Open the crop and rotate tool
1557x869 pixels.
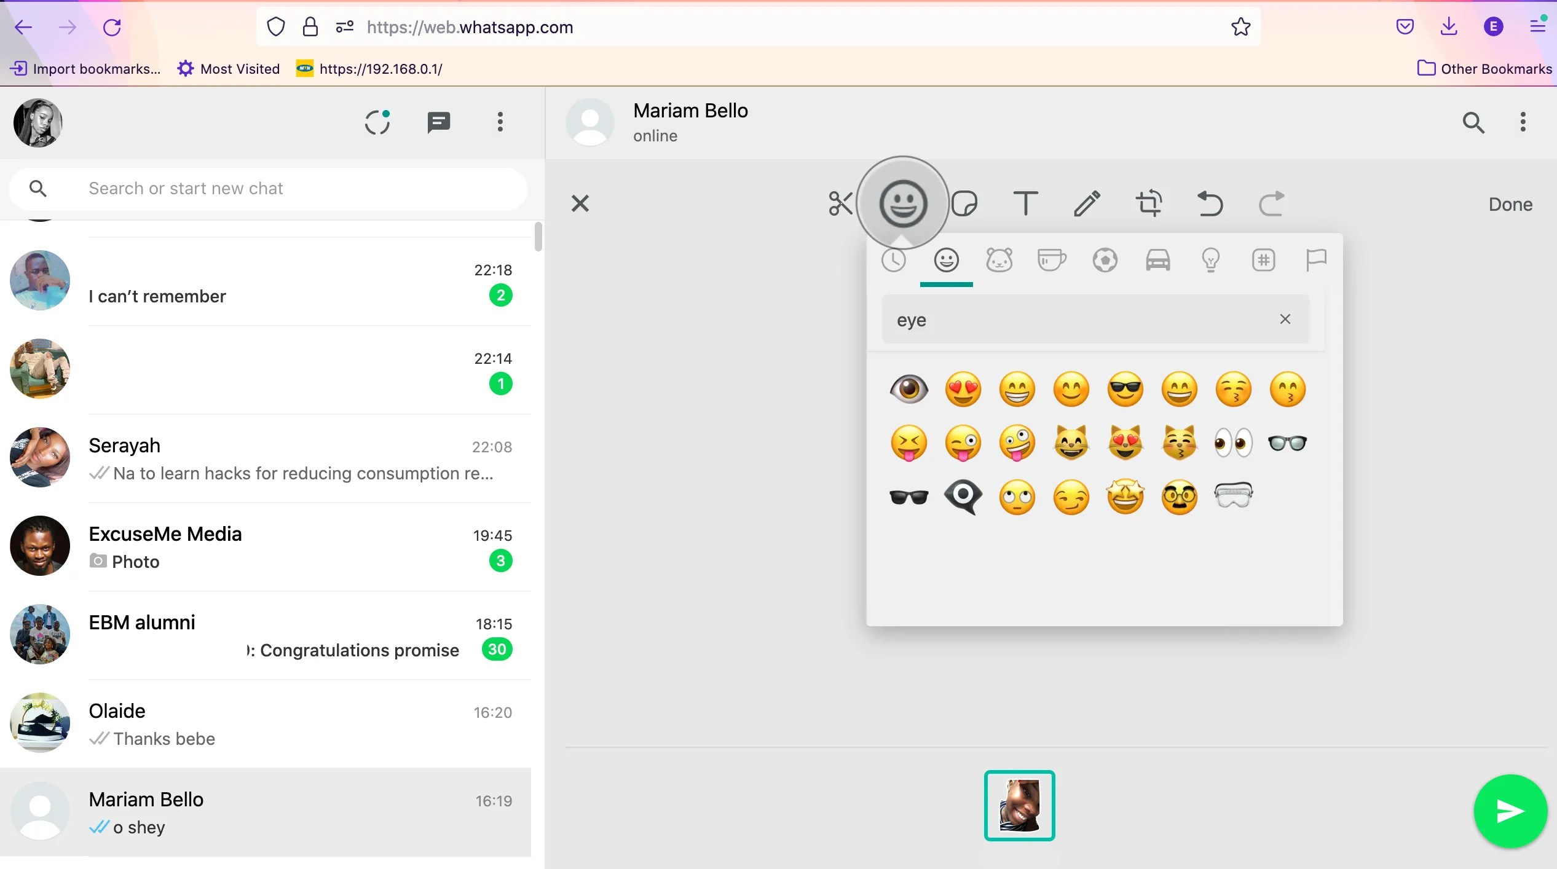1149,203
